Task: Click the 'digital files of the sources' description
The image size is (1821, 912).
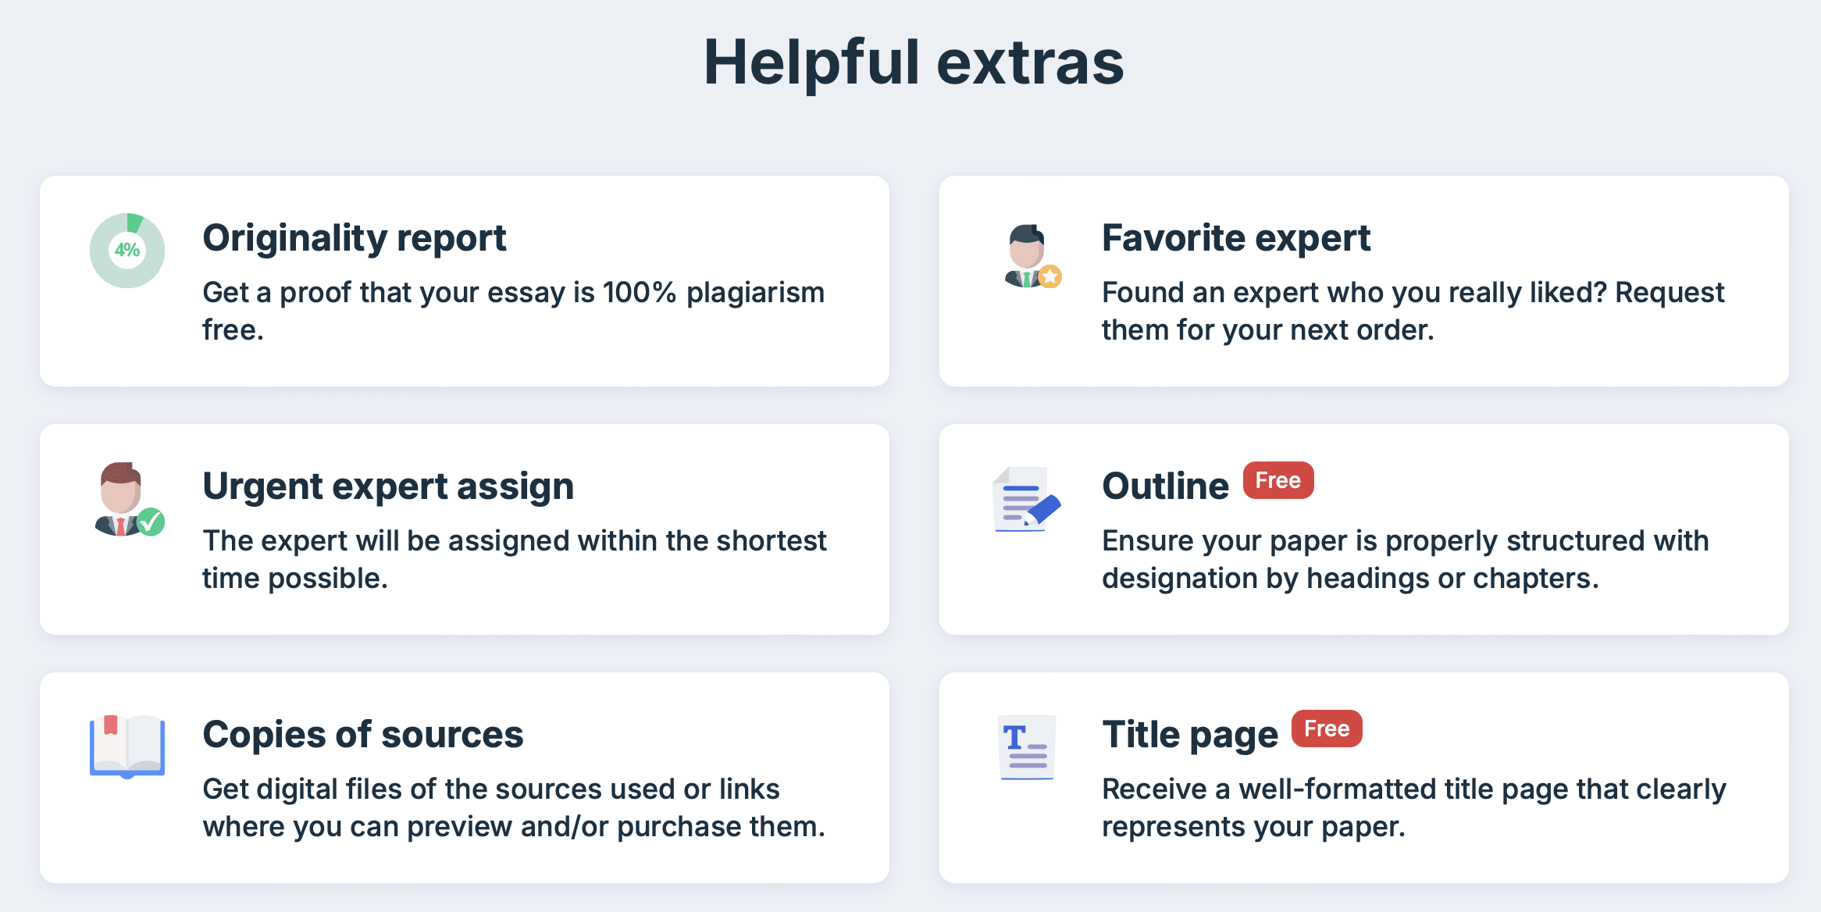Action: point(514,807)
